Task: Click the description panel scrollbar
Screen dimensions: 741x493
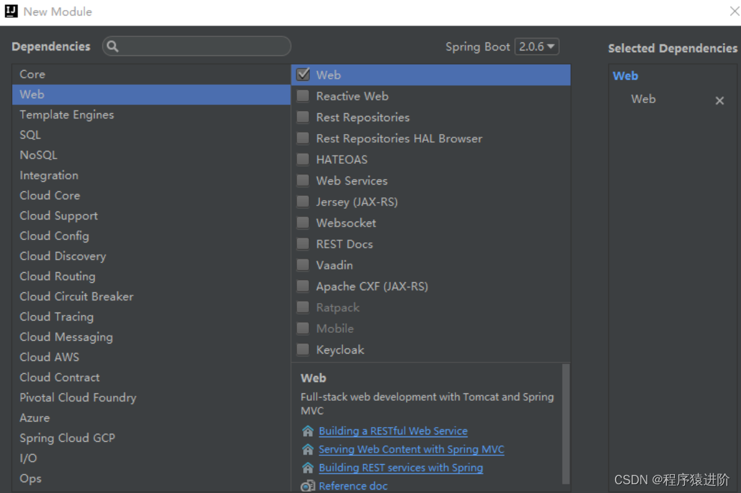Action: coord(566,424)
